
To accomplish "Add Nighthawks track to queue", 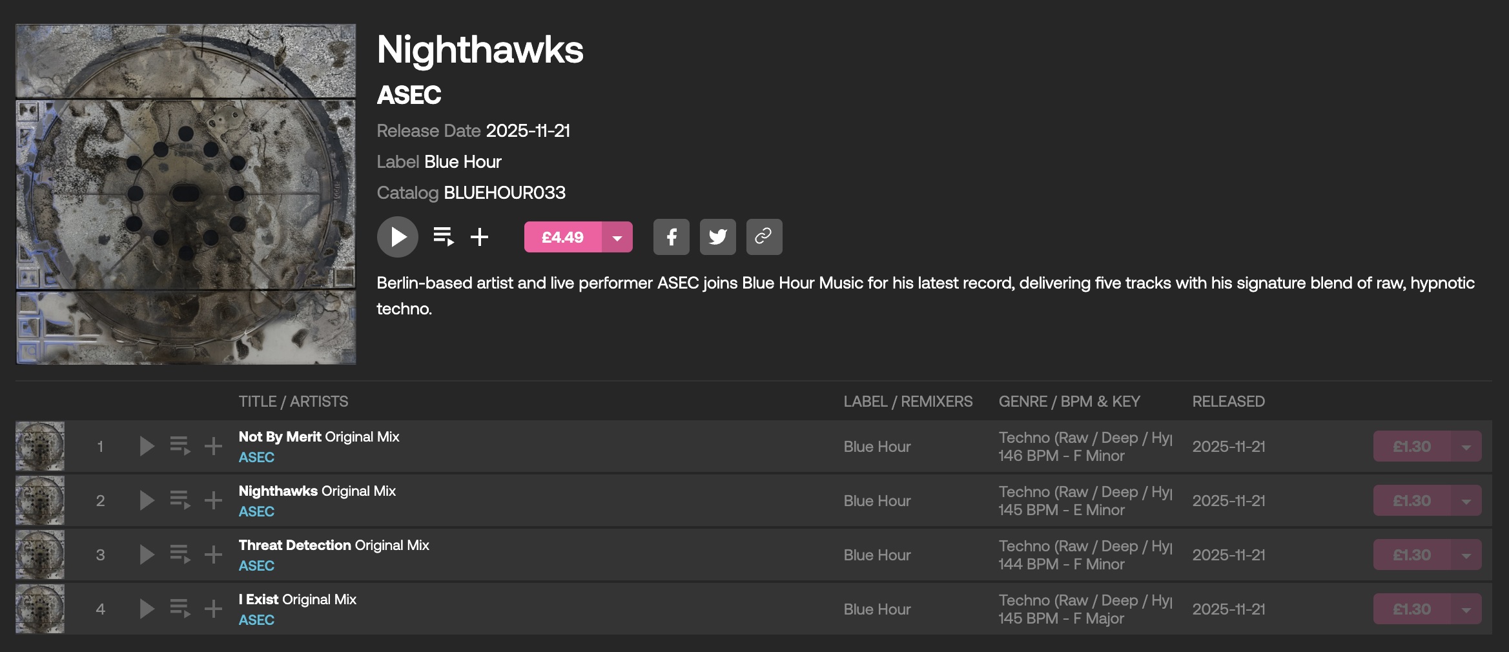I will point(180,500).
